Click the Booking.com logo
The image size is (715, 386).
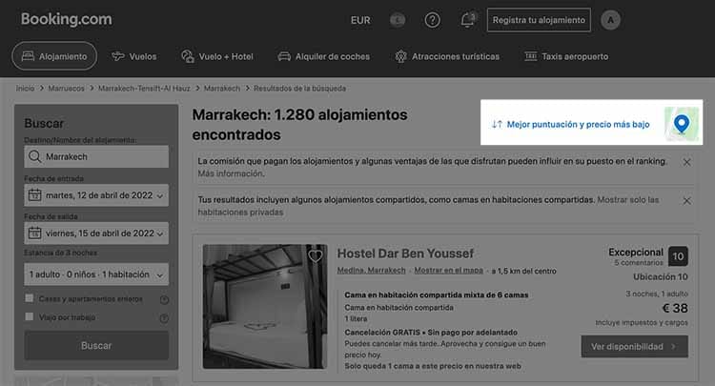66,19
